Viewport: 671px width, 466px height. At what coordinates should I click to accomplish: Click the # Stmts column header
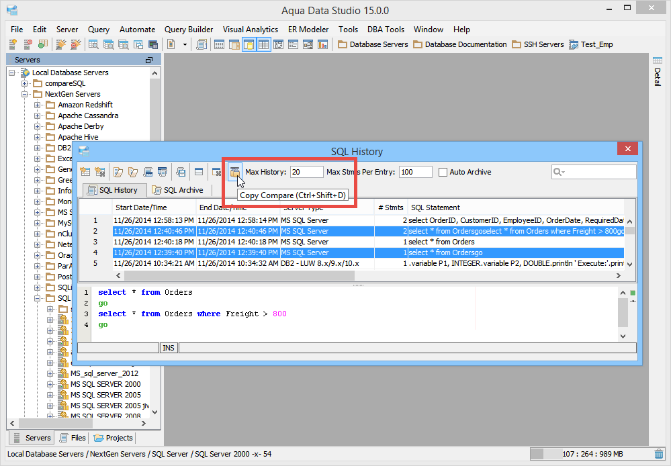point(391,207)
